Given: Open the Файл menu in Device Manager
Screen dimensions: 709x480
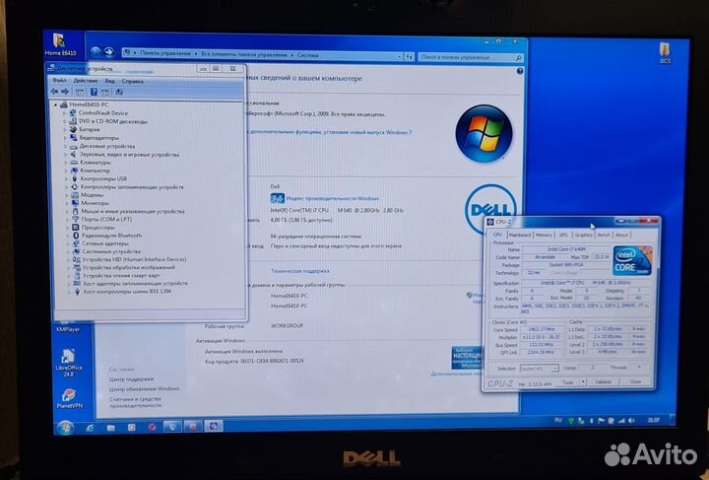Looking at the screenshot, I should coord(59,80).
